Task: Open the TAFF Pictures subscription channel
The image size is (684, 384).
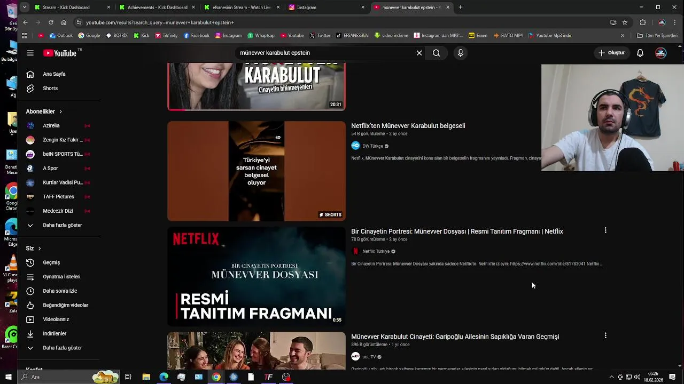Action: click(x=58, y=197)
